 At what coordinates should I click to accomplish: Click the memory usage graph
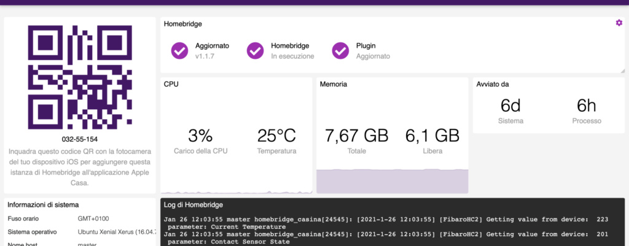[x=393, y=181]
